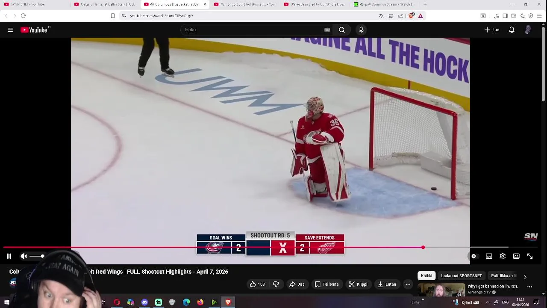
Task: Save the video with Tallenna
Action: (326, 284)
